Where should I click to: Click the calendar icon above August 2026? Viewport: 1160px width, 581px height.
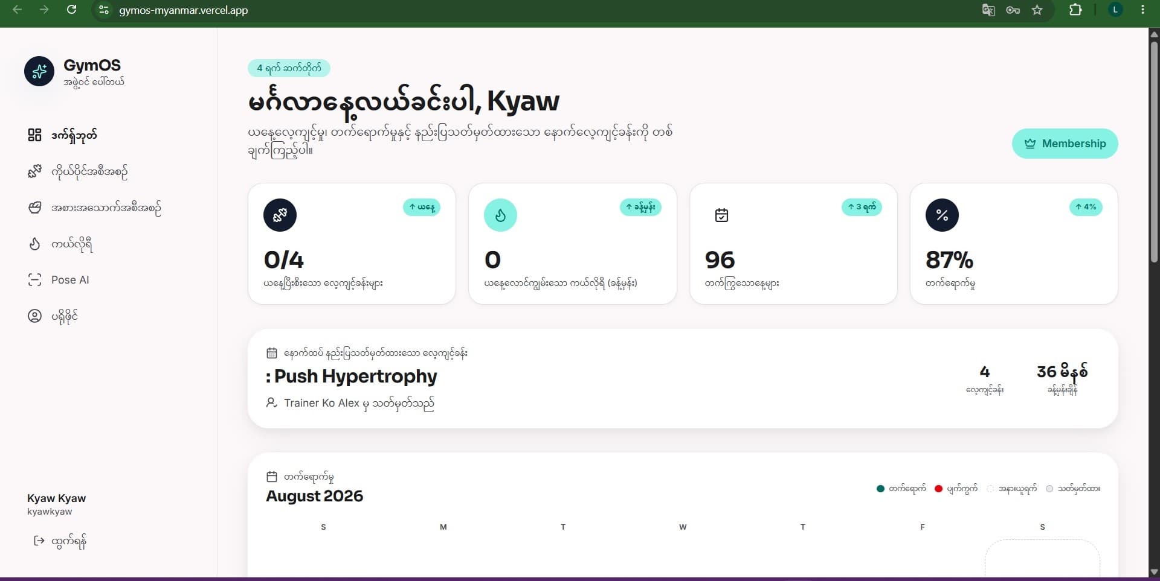[272, 477]
